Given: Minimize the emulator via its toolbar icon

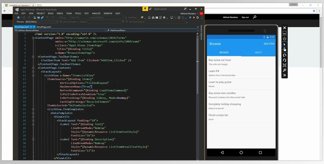Looking at the screenshot, I should [x=285, y=33].
